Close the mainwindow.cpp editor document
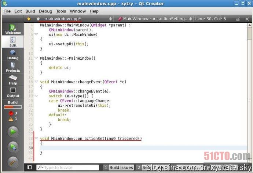The height and width of the screenshot is (173, 253). 247,19
